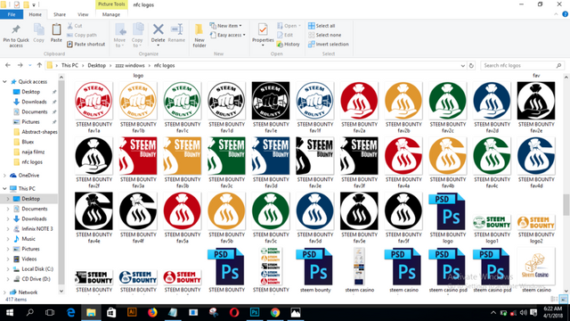Click Edit in the Open group

(x=285, y=35)
